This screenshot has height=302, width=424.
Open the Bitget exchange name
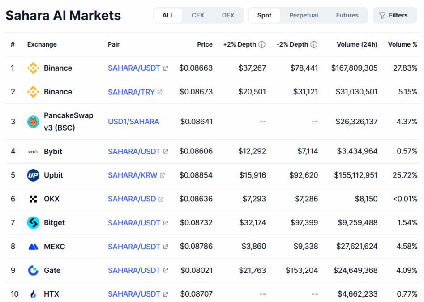pos(54,223)
